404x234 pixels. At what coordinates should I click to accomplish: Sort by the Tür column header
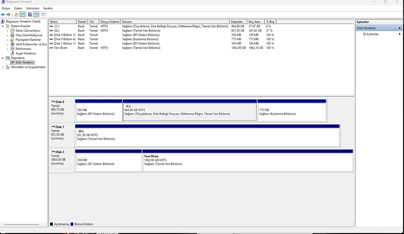[93, 22]
